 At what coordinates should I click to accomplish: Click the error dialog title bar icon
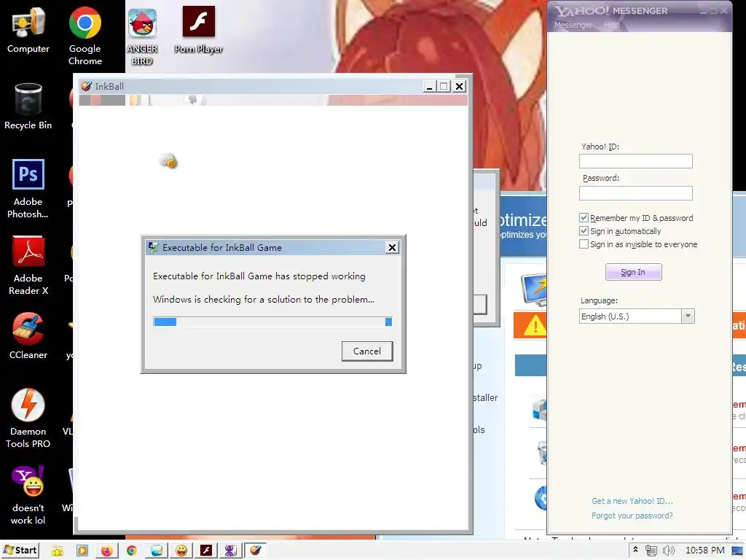(x=153, y=247)
